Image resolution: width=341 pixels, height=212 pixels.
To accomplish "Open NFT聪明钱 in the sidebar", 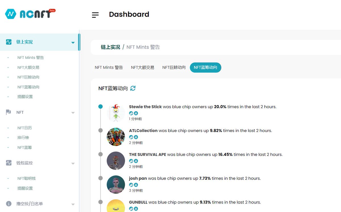I will (x=26, y=178).
